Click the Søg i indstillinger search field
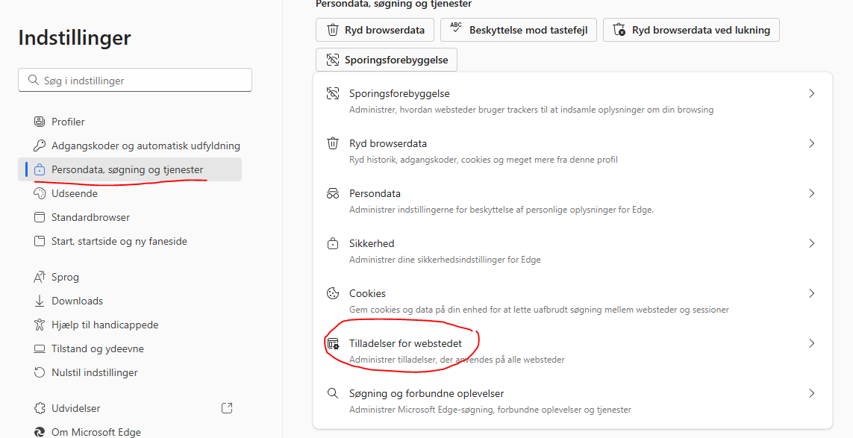Screen dimensions: 853x438 coord(135,80)
